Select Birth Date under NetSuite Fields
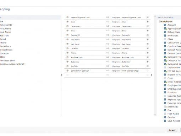Viewport: 181px width, 136px height. [x=173, y=36]
